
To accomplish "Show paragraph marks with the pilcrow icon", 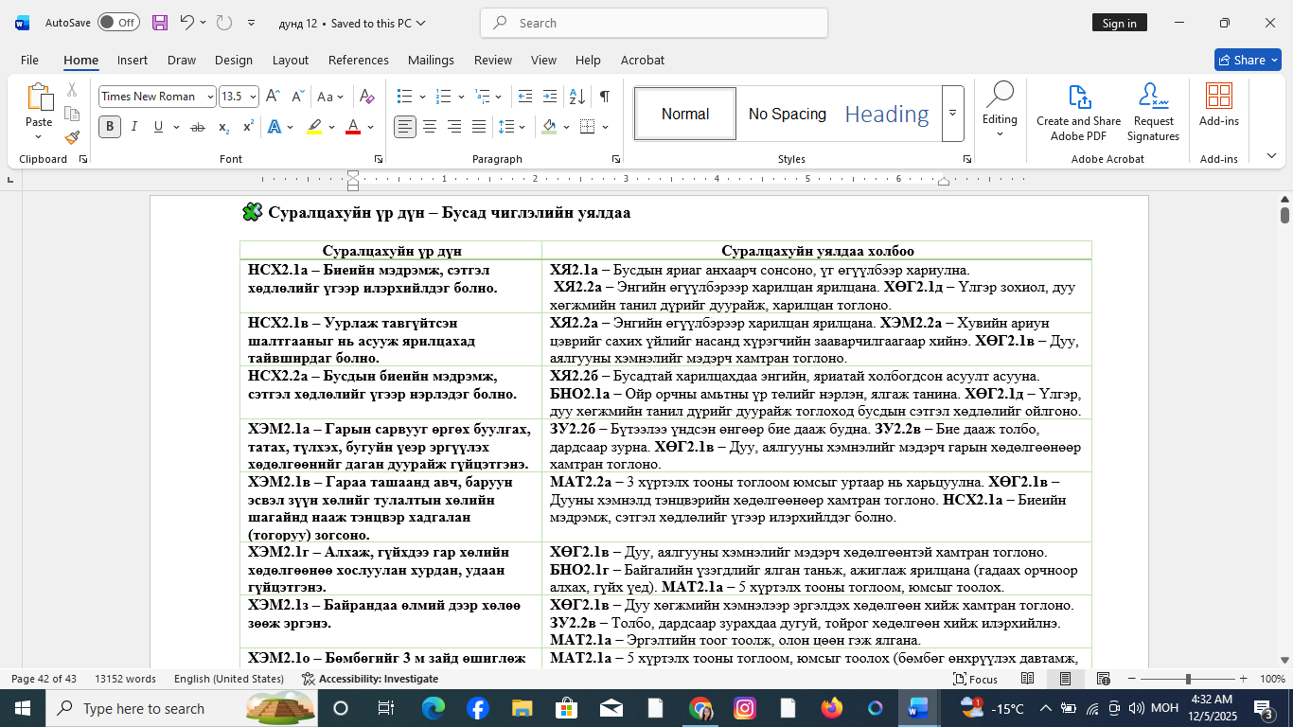I will [x=604, y=97].
